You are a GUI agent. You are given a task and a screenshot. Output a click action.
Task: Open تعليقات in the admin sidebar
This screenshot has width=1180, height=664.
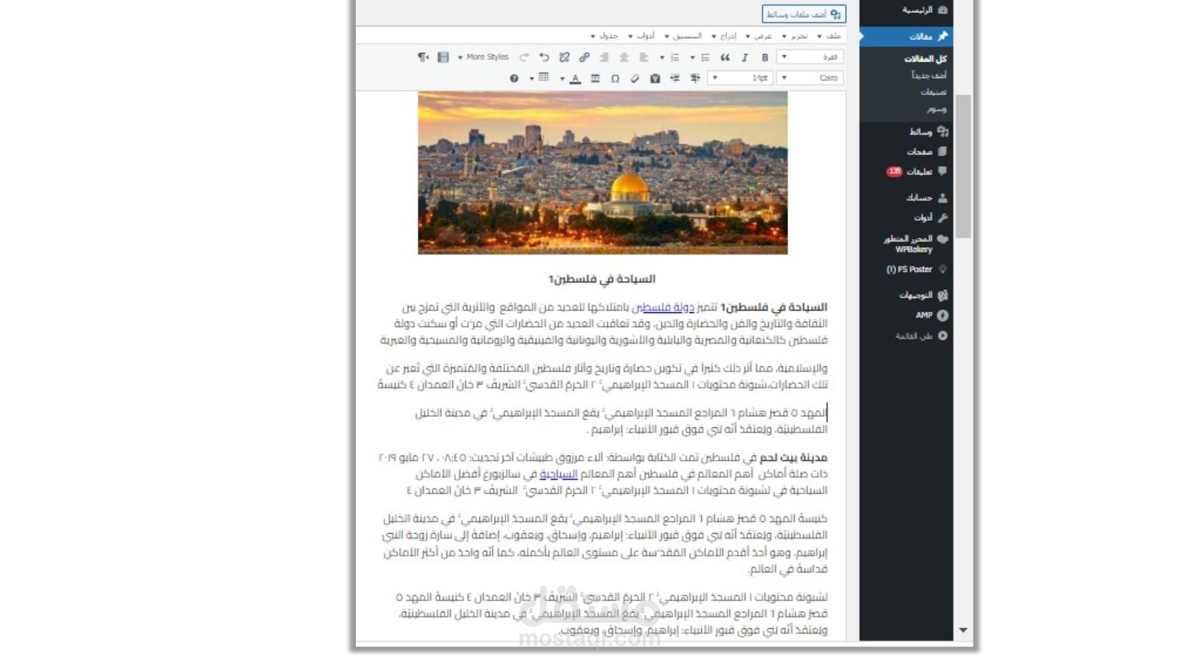tap(919, 172)
